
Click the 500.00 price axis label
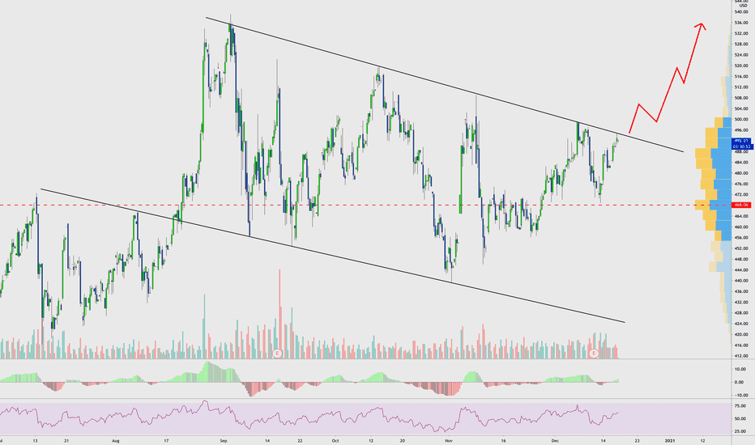point(741,119)
